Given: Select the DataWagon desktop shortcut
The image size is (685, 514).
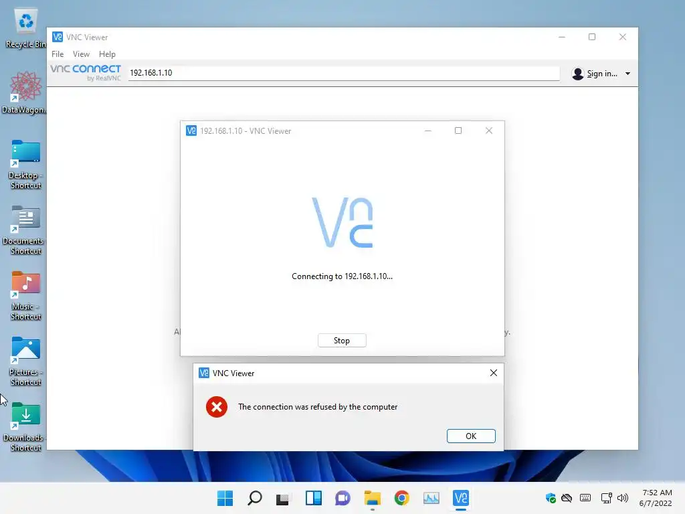Looking at the screenshot, I should pos(25,92).
